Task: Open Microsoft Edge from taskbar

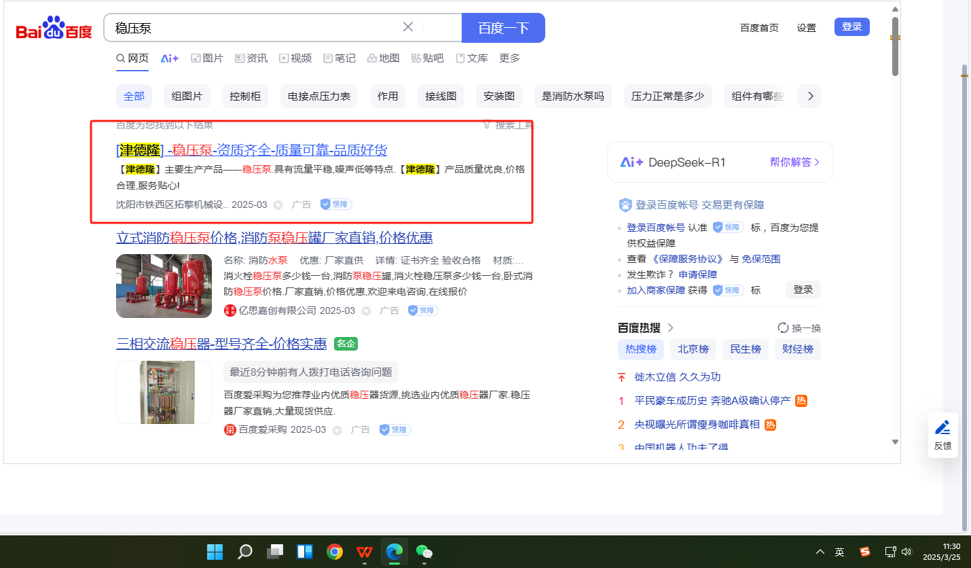Action: 395,552
